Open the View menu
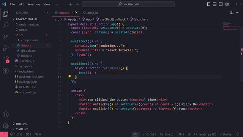The width and height of the screenshot is (243, 137). tap(47, 4)
